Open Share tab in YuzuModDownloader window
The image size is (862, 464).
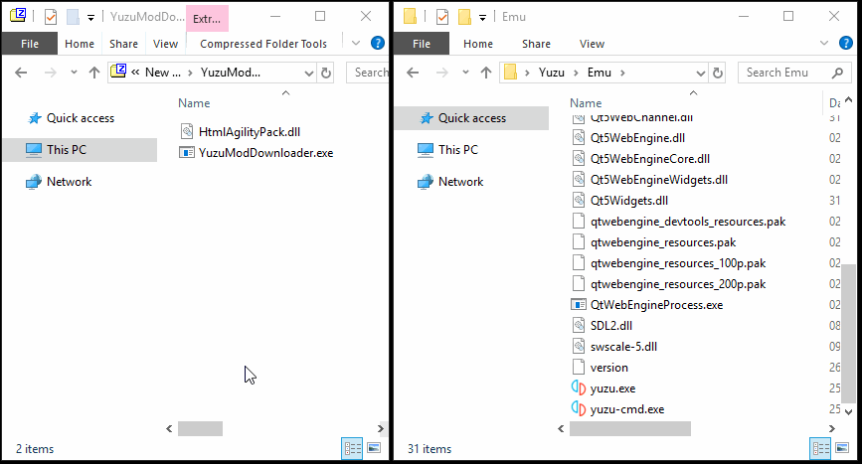tap(123, 44)
